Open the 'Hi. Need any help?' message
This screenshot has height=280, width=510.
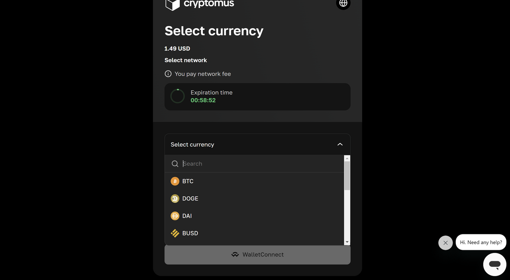[x=481, y=242]
